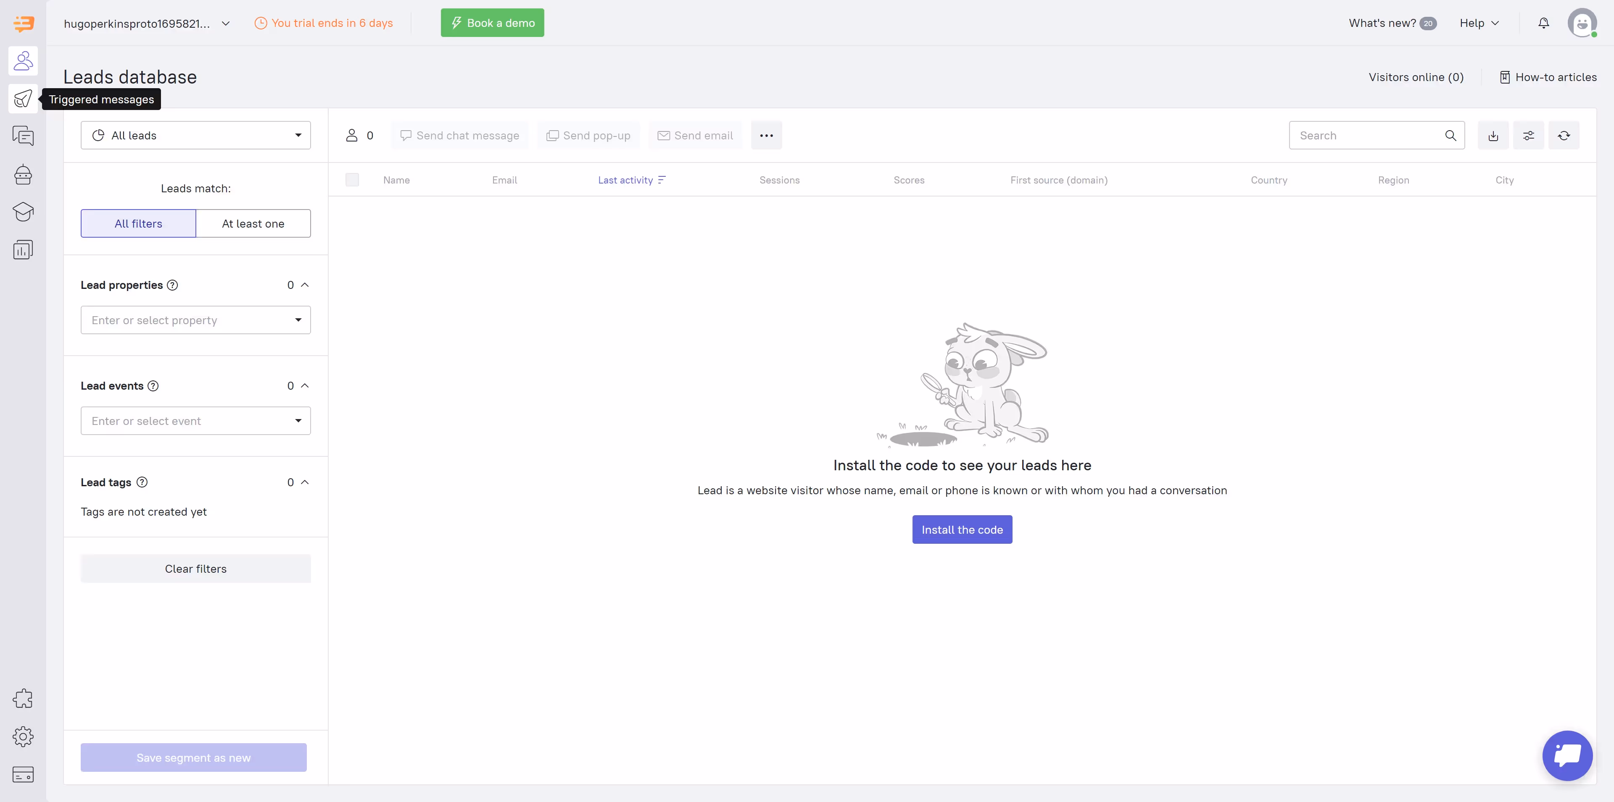Open the Help menu
The image size is (1614, 802).
pos(1479,23)
